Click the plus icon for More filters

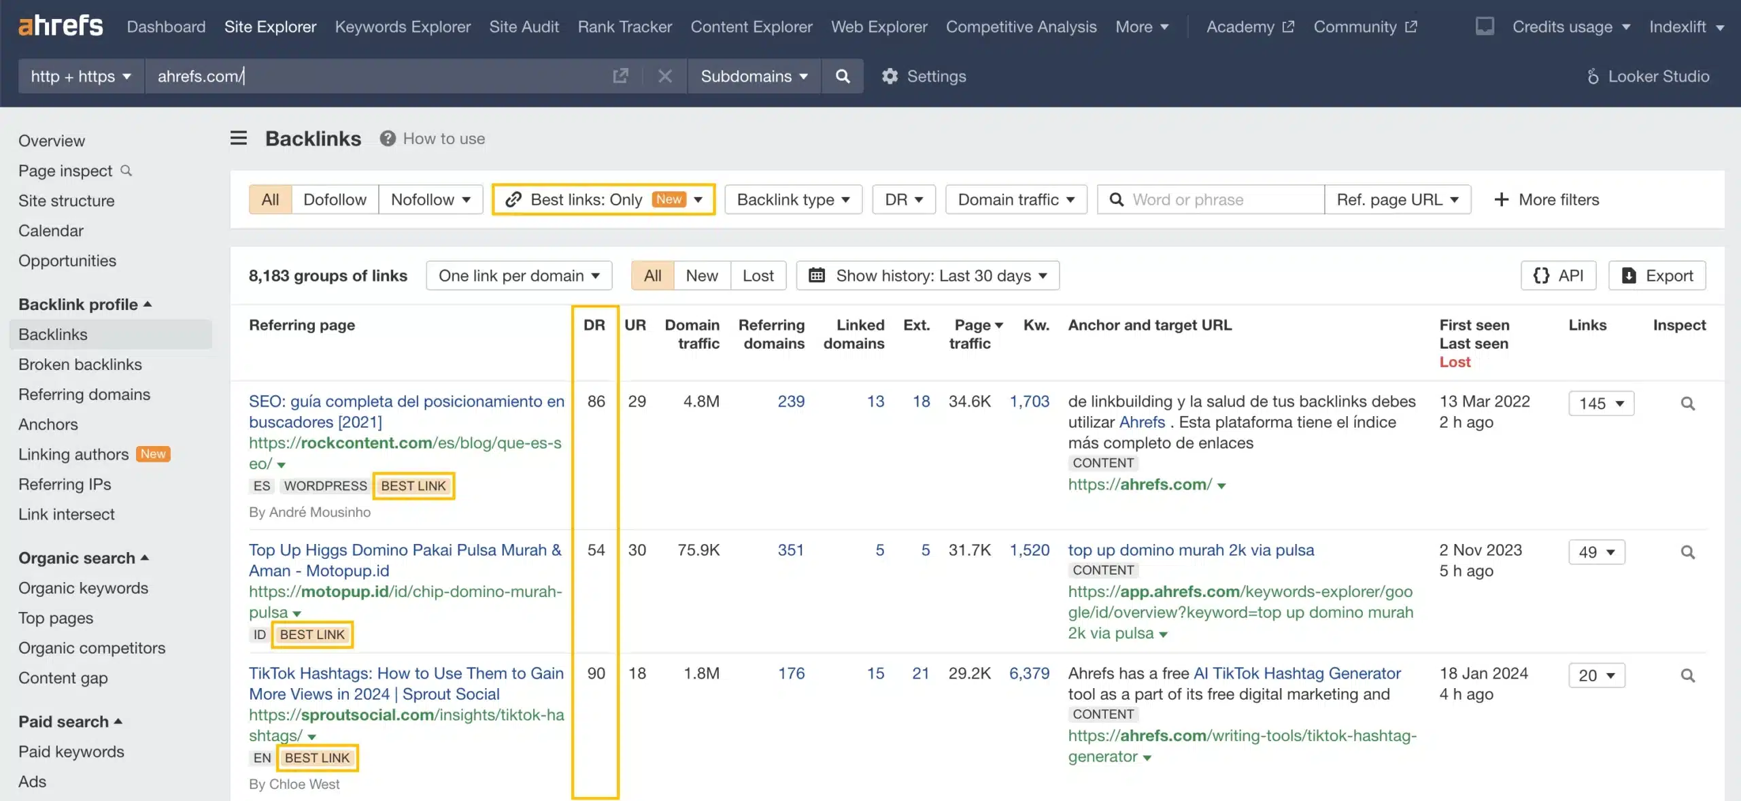click(x=1501, y=199)
